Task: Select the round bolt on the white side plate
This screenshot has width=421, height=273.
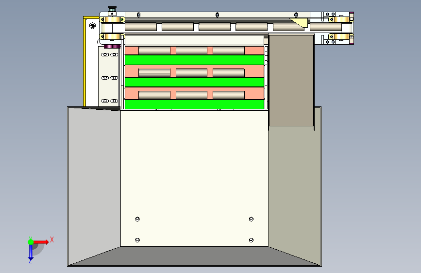Action: pos(92,26)
